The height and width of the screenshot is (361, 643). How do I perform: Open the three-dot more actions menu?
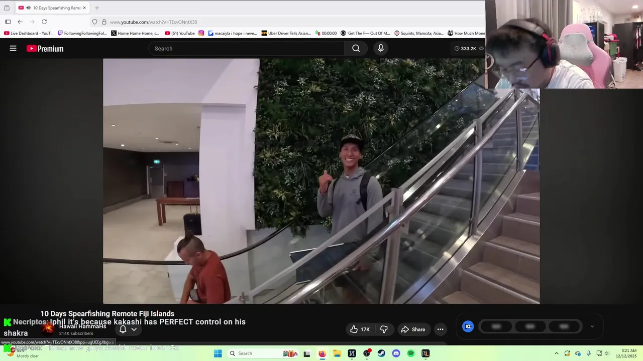[440, 329]
